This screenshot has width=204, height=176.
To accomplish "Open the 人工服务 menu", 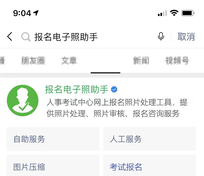I will 150,139.
